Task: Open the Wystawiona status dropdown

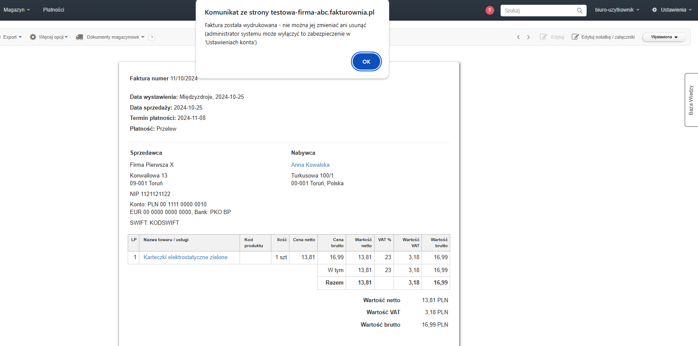Action: (x=664, y=37)
